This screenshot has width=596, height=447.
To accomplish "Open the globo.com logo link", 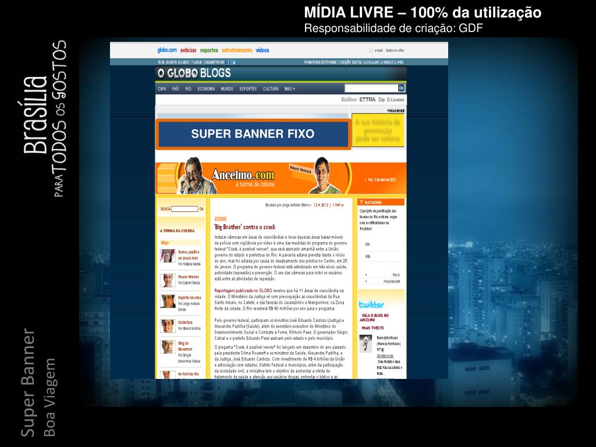I will [167, 50].
